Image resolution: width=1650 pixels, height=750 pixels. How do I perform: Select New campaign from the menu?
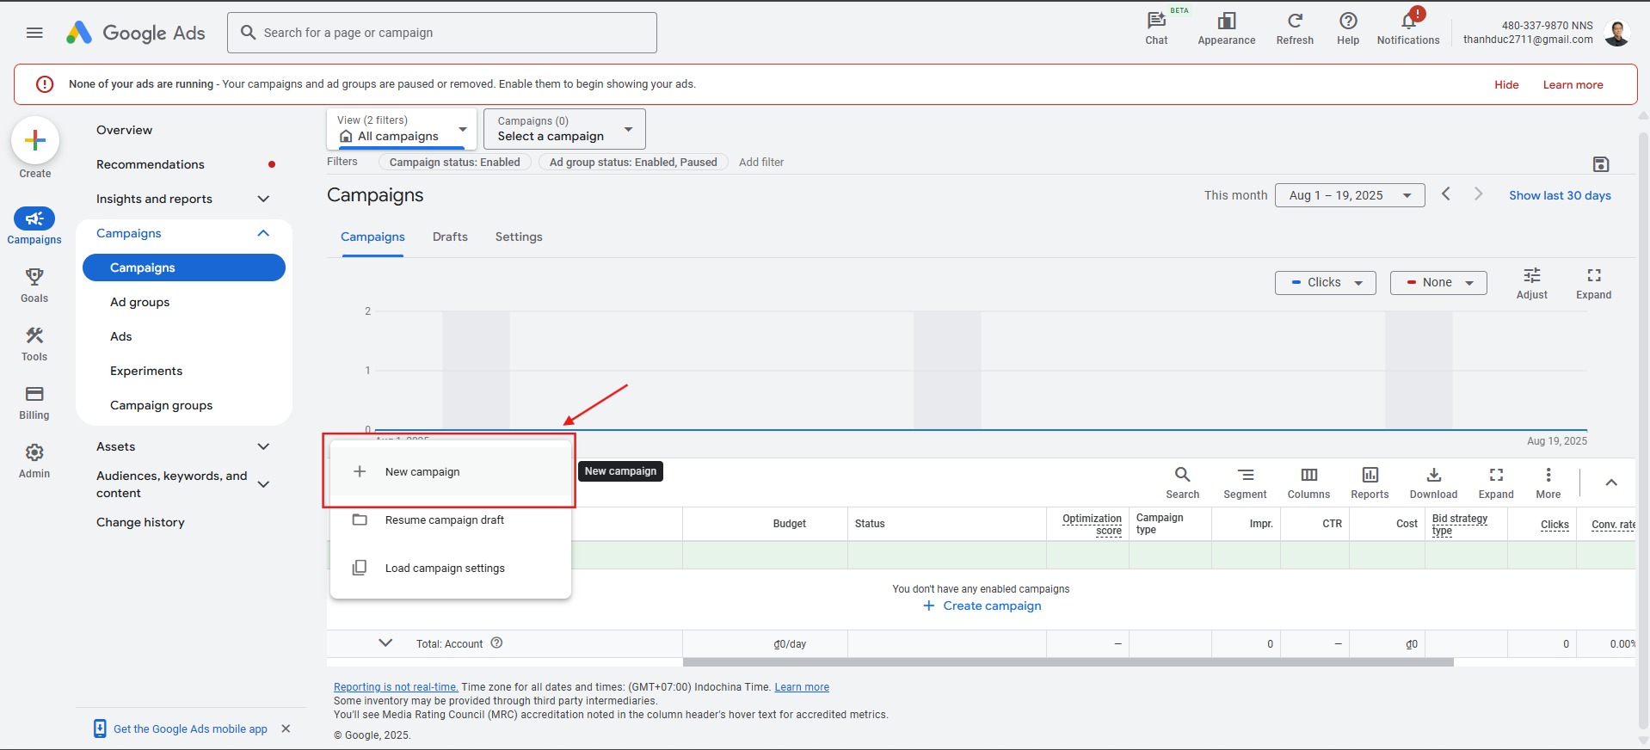click(422, 472)
